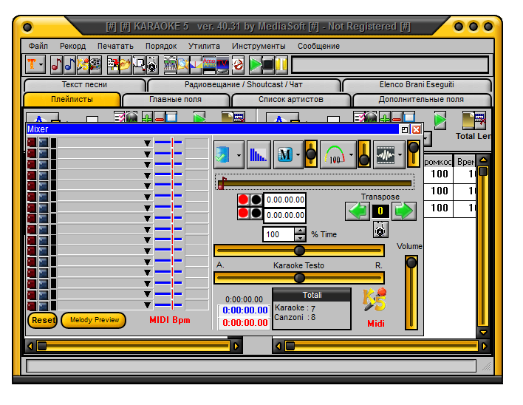Increase % Time with the up stepper arrow
The image size is (523, 405).
click(x=300, y=231)
